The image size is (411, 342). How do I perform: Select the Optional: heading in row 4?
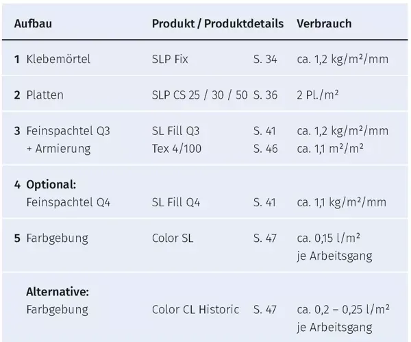point(51,184)
